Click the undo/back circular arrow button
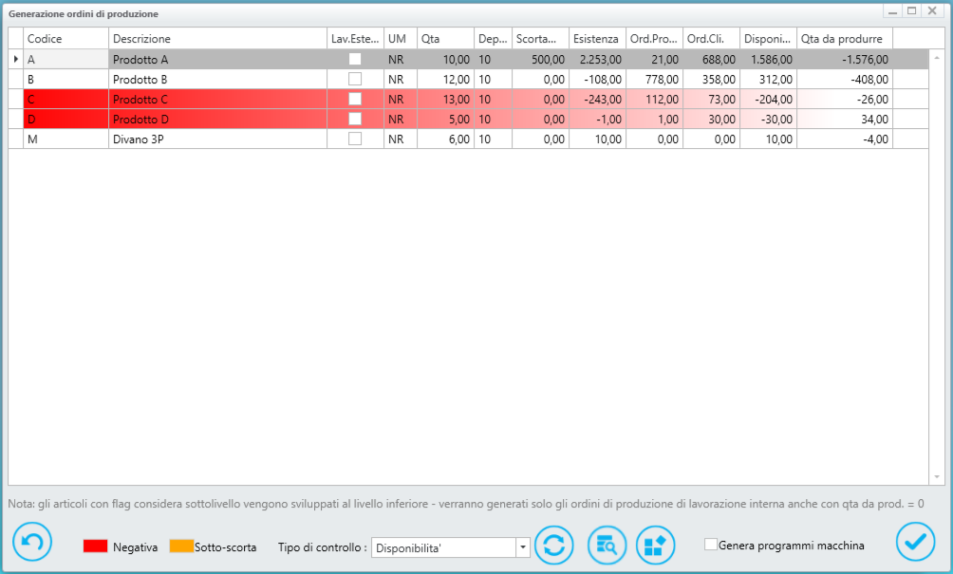The width and height of the screenshot is (953, 574). click(x=32, y=541)
